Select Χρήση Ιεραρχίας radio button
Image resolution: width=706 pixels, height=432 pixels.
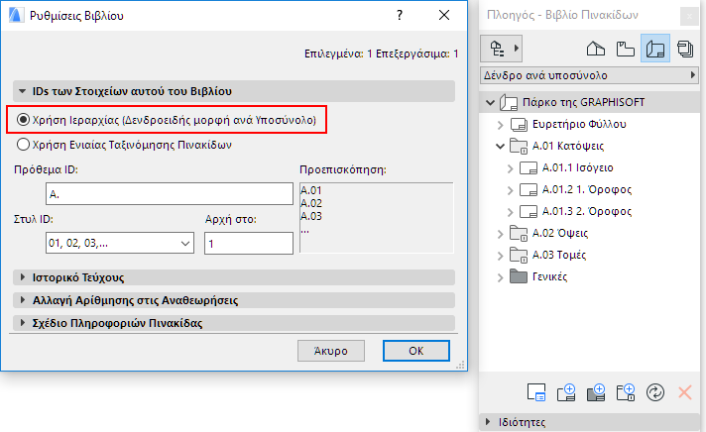(x=23, y=120)
